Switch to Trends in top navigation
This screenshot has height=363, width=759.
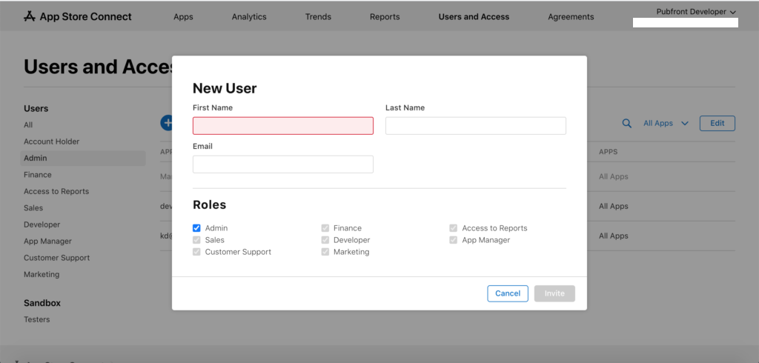(318, 17)
